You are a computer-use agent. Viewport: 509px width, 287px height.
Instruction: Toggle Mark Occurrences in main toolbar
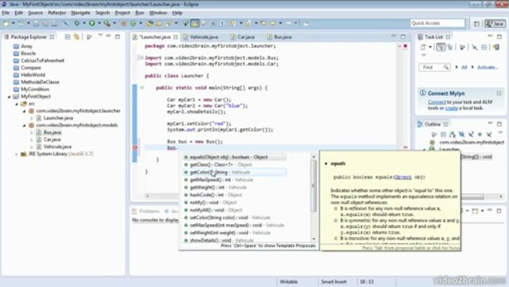click(195, 23)
